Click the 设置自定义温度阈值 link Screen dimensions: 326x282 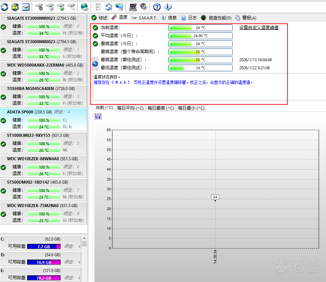tap(259, 27)
